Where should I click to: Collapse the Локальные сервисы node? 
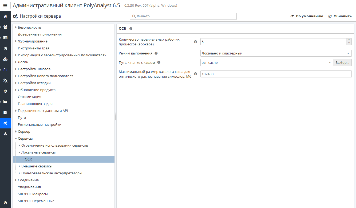pos(19,152)
